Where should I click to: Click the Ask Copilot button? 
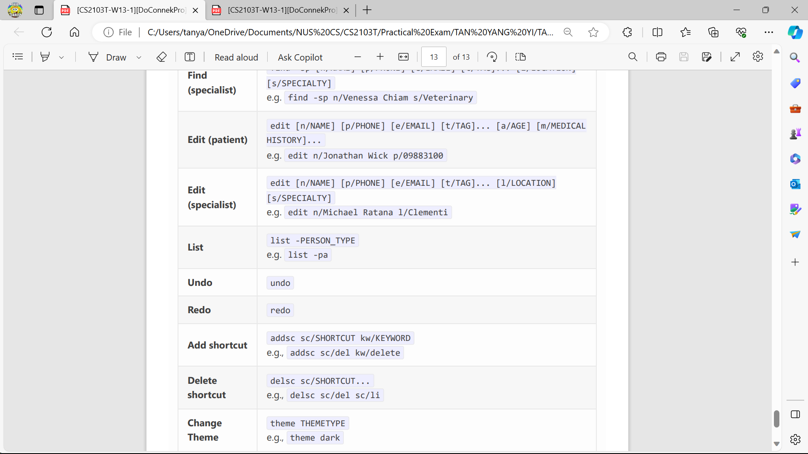tap(300, 57)
